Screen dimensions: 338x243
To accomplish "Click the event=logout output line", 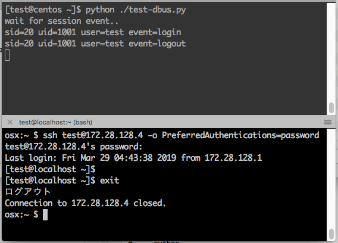I will (x=95, y=43).
